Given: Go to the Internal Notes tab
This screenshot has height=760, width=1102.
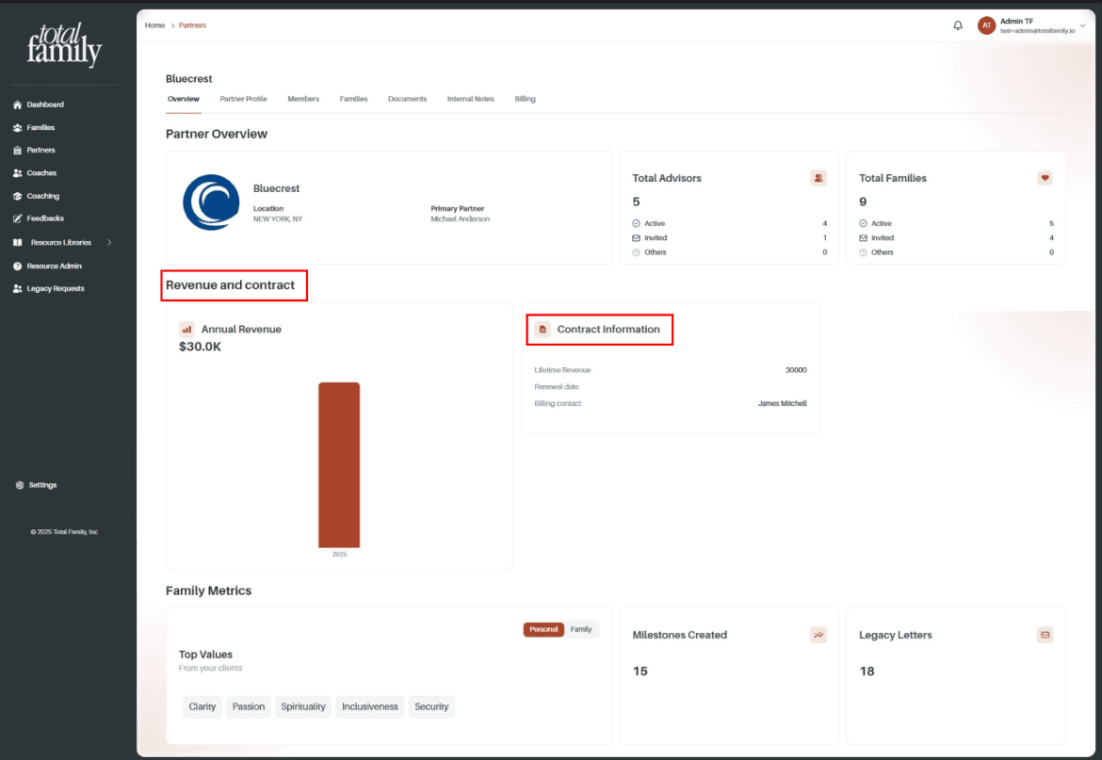Looking at the screenshot, I should [x=470, y=99].
